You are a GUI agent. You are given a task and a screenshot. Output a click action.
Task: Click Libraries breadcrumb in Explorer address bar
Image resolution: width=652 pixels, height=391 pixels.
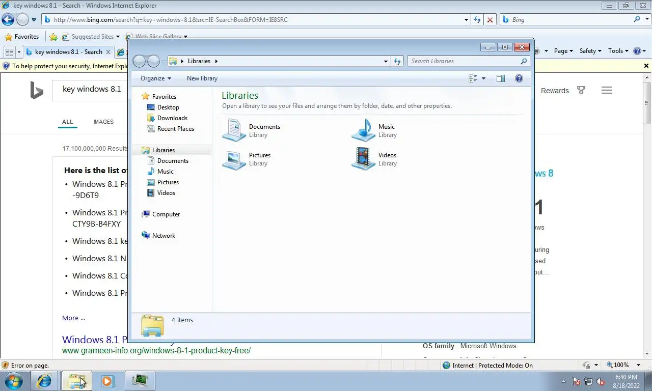199,61
